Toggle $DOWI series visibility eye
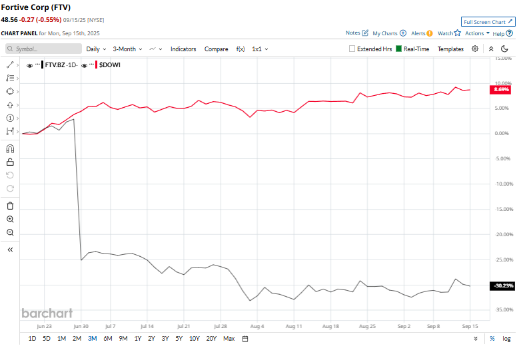The width and height of the screenshot is (517, 348). (x=85, y=65)
